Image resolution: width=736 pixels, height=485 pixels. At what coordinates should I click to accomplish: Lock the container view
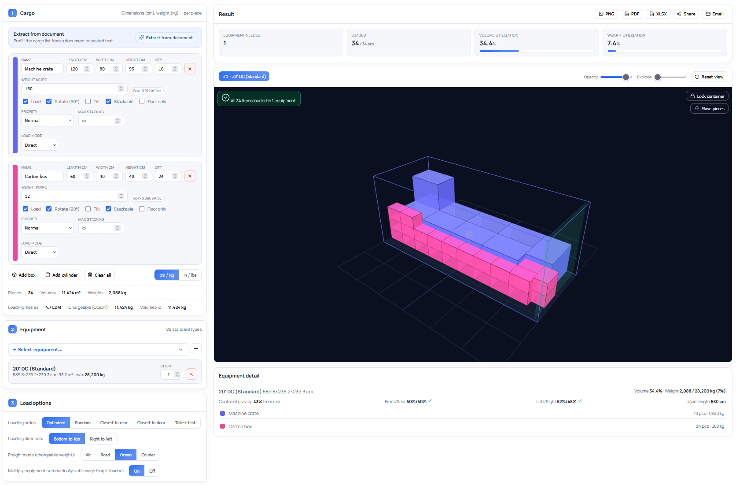pyautogui.click(x=707, y=96)
